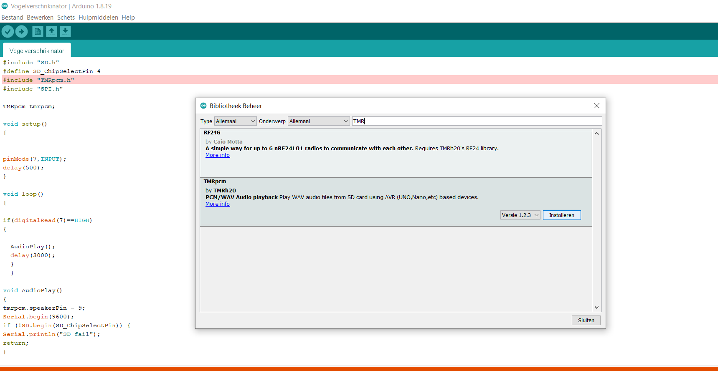Open More info link for TMRpcm
The height and width of the screenshot is (371, 718).
click(218, 204)
